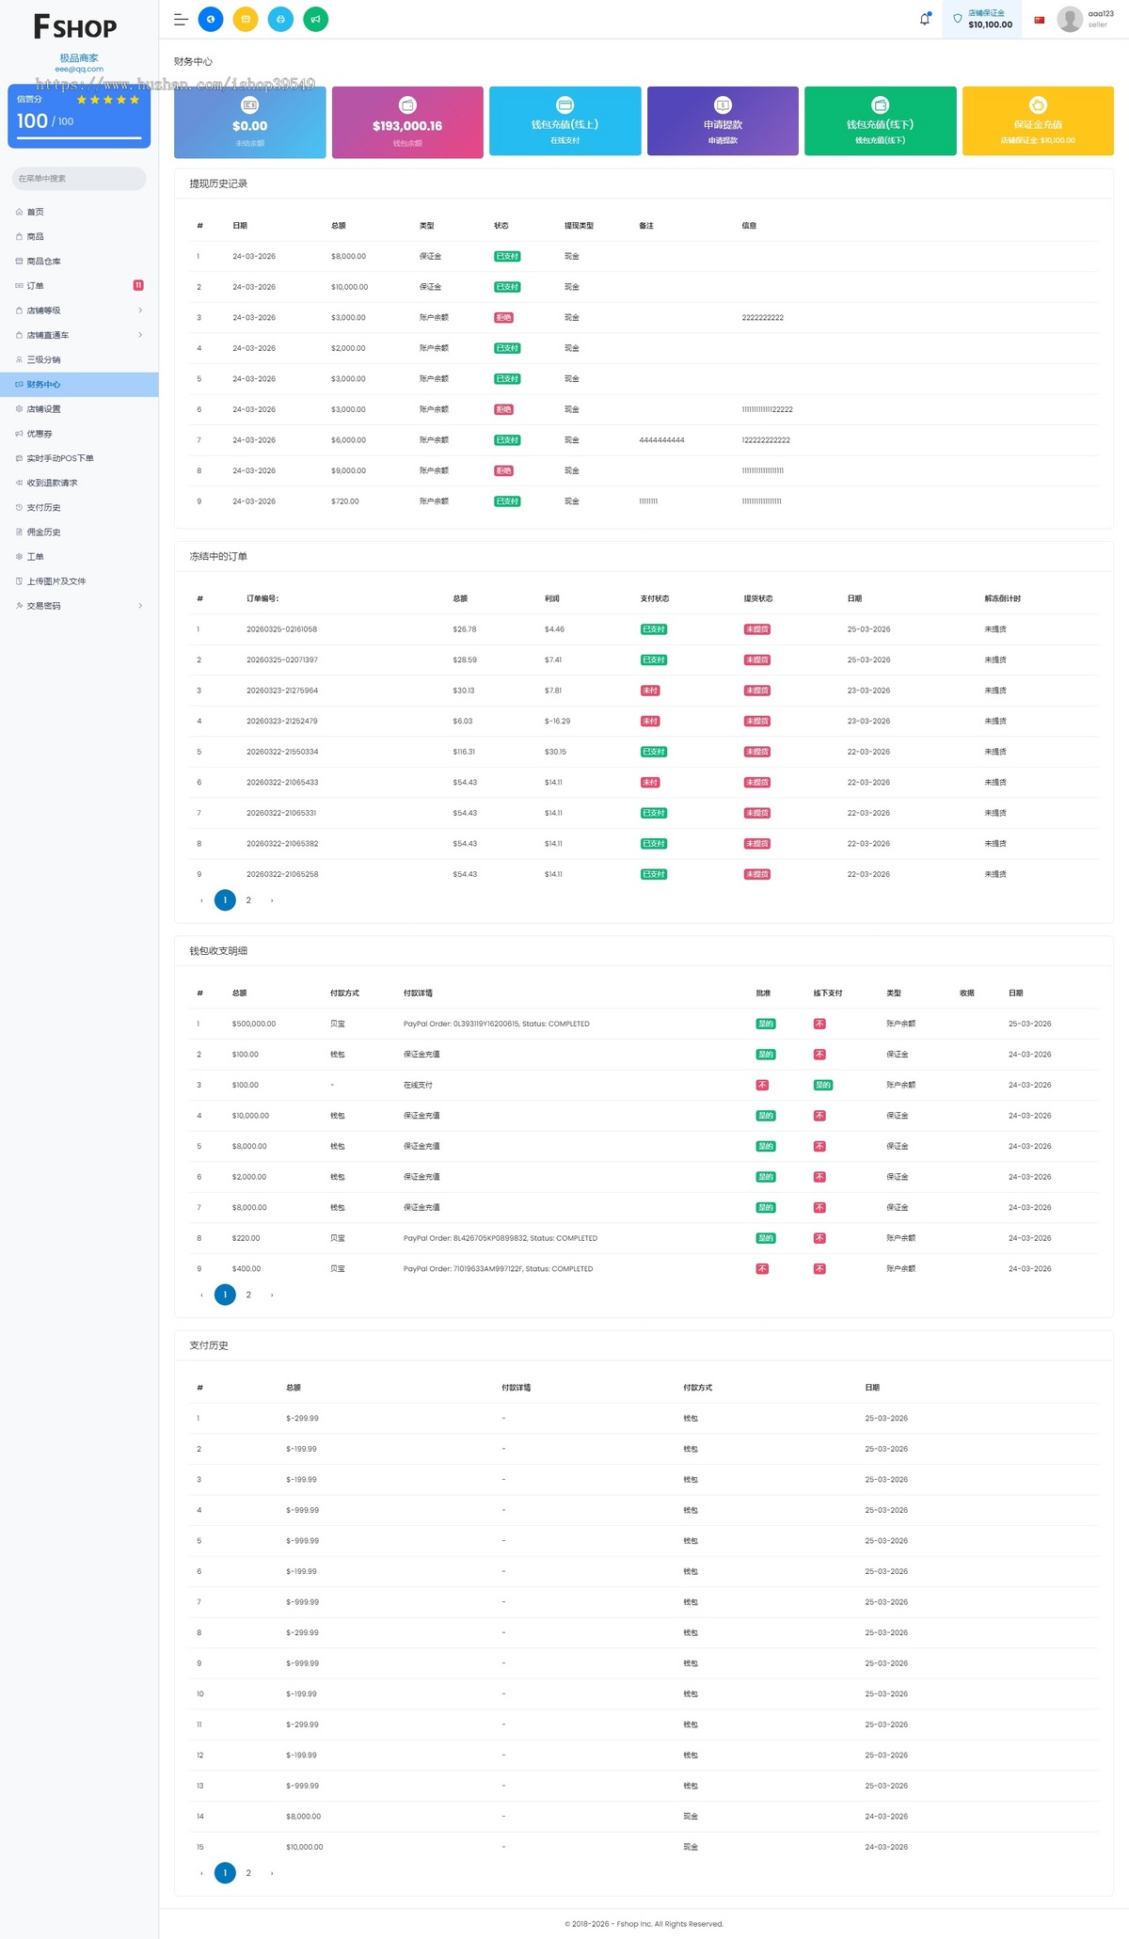Click the FSHOP logo
1129x1939 pixels.
coord(75,26)
